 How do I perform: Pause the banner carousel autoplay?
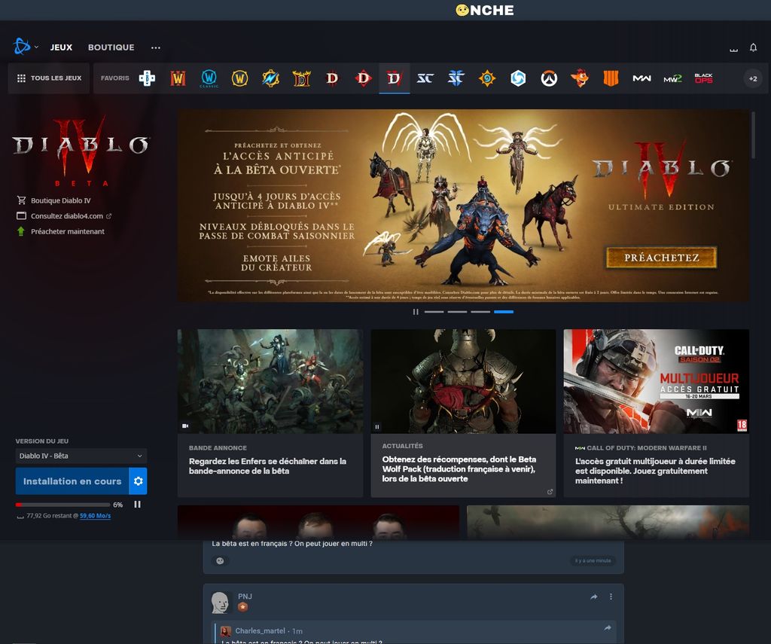415,311
